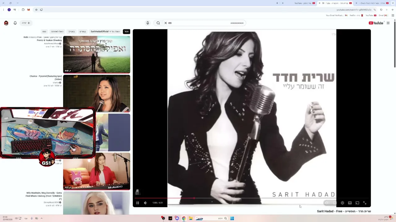
Task: Open Kobi Peretz & Yaakov Shwekey video thumbnail
Action: [x=97, y=55]
